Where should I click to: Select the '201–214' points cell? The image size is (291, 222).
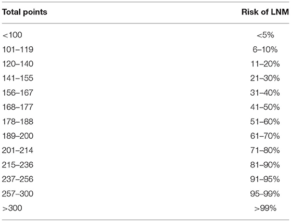click(18, 150)
